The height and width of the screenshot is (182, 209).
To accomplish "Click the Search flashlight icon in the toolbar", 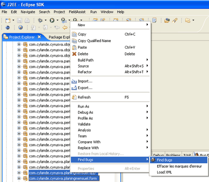I will [175, 20].
